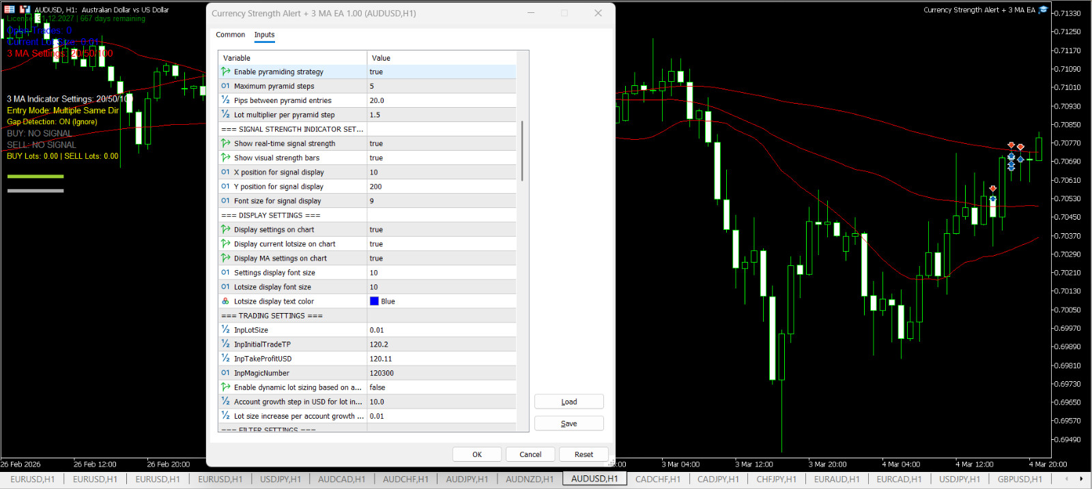Edit the Pips between pyramid entries value 20.0
This screenshot has height=489, width=1092.
[442, 100]
